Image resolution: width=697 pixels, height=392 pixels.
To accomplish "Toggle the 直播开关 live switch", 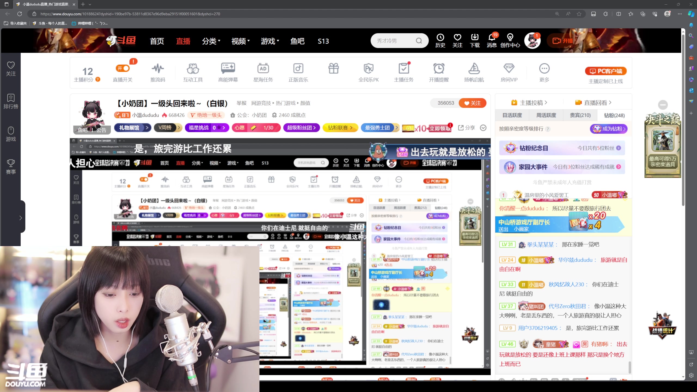I will [x=123, y=68].
